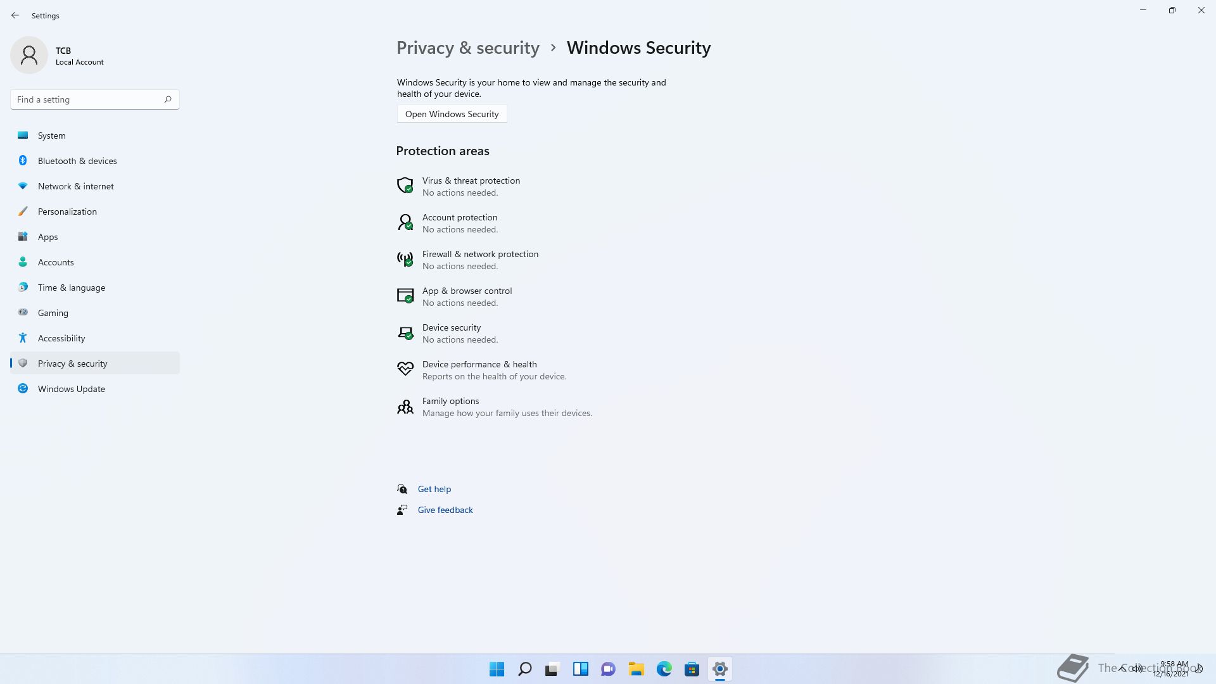Screen dimensions: 1216x684
Task: Click into the Find a setting field
Action: click(x=95, y=99)
